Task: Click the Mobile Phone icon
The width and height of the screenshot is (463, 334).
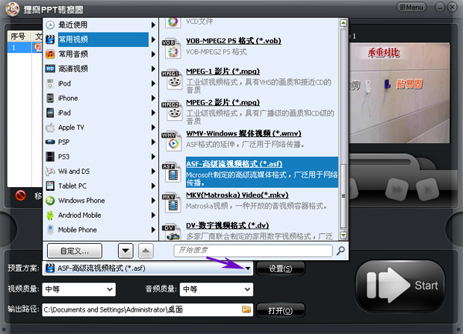Action: tap(50, 230)
